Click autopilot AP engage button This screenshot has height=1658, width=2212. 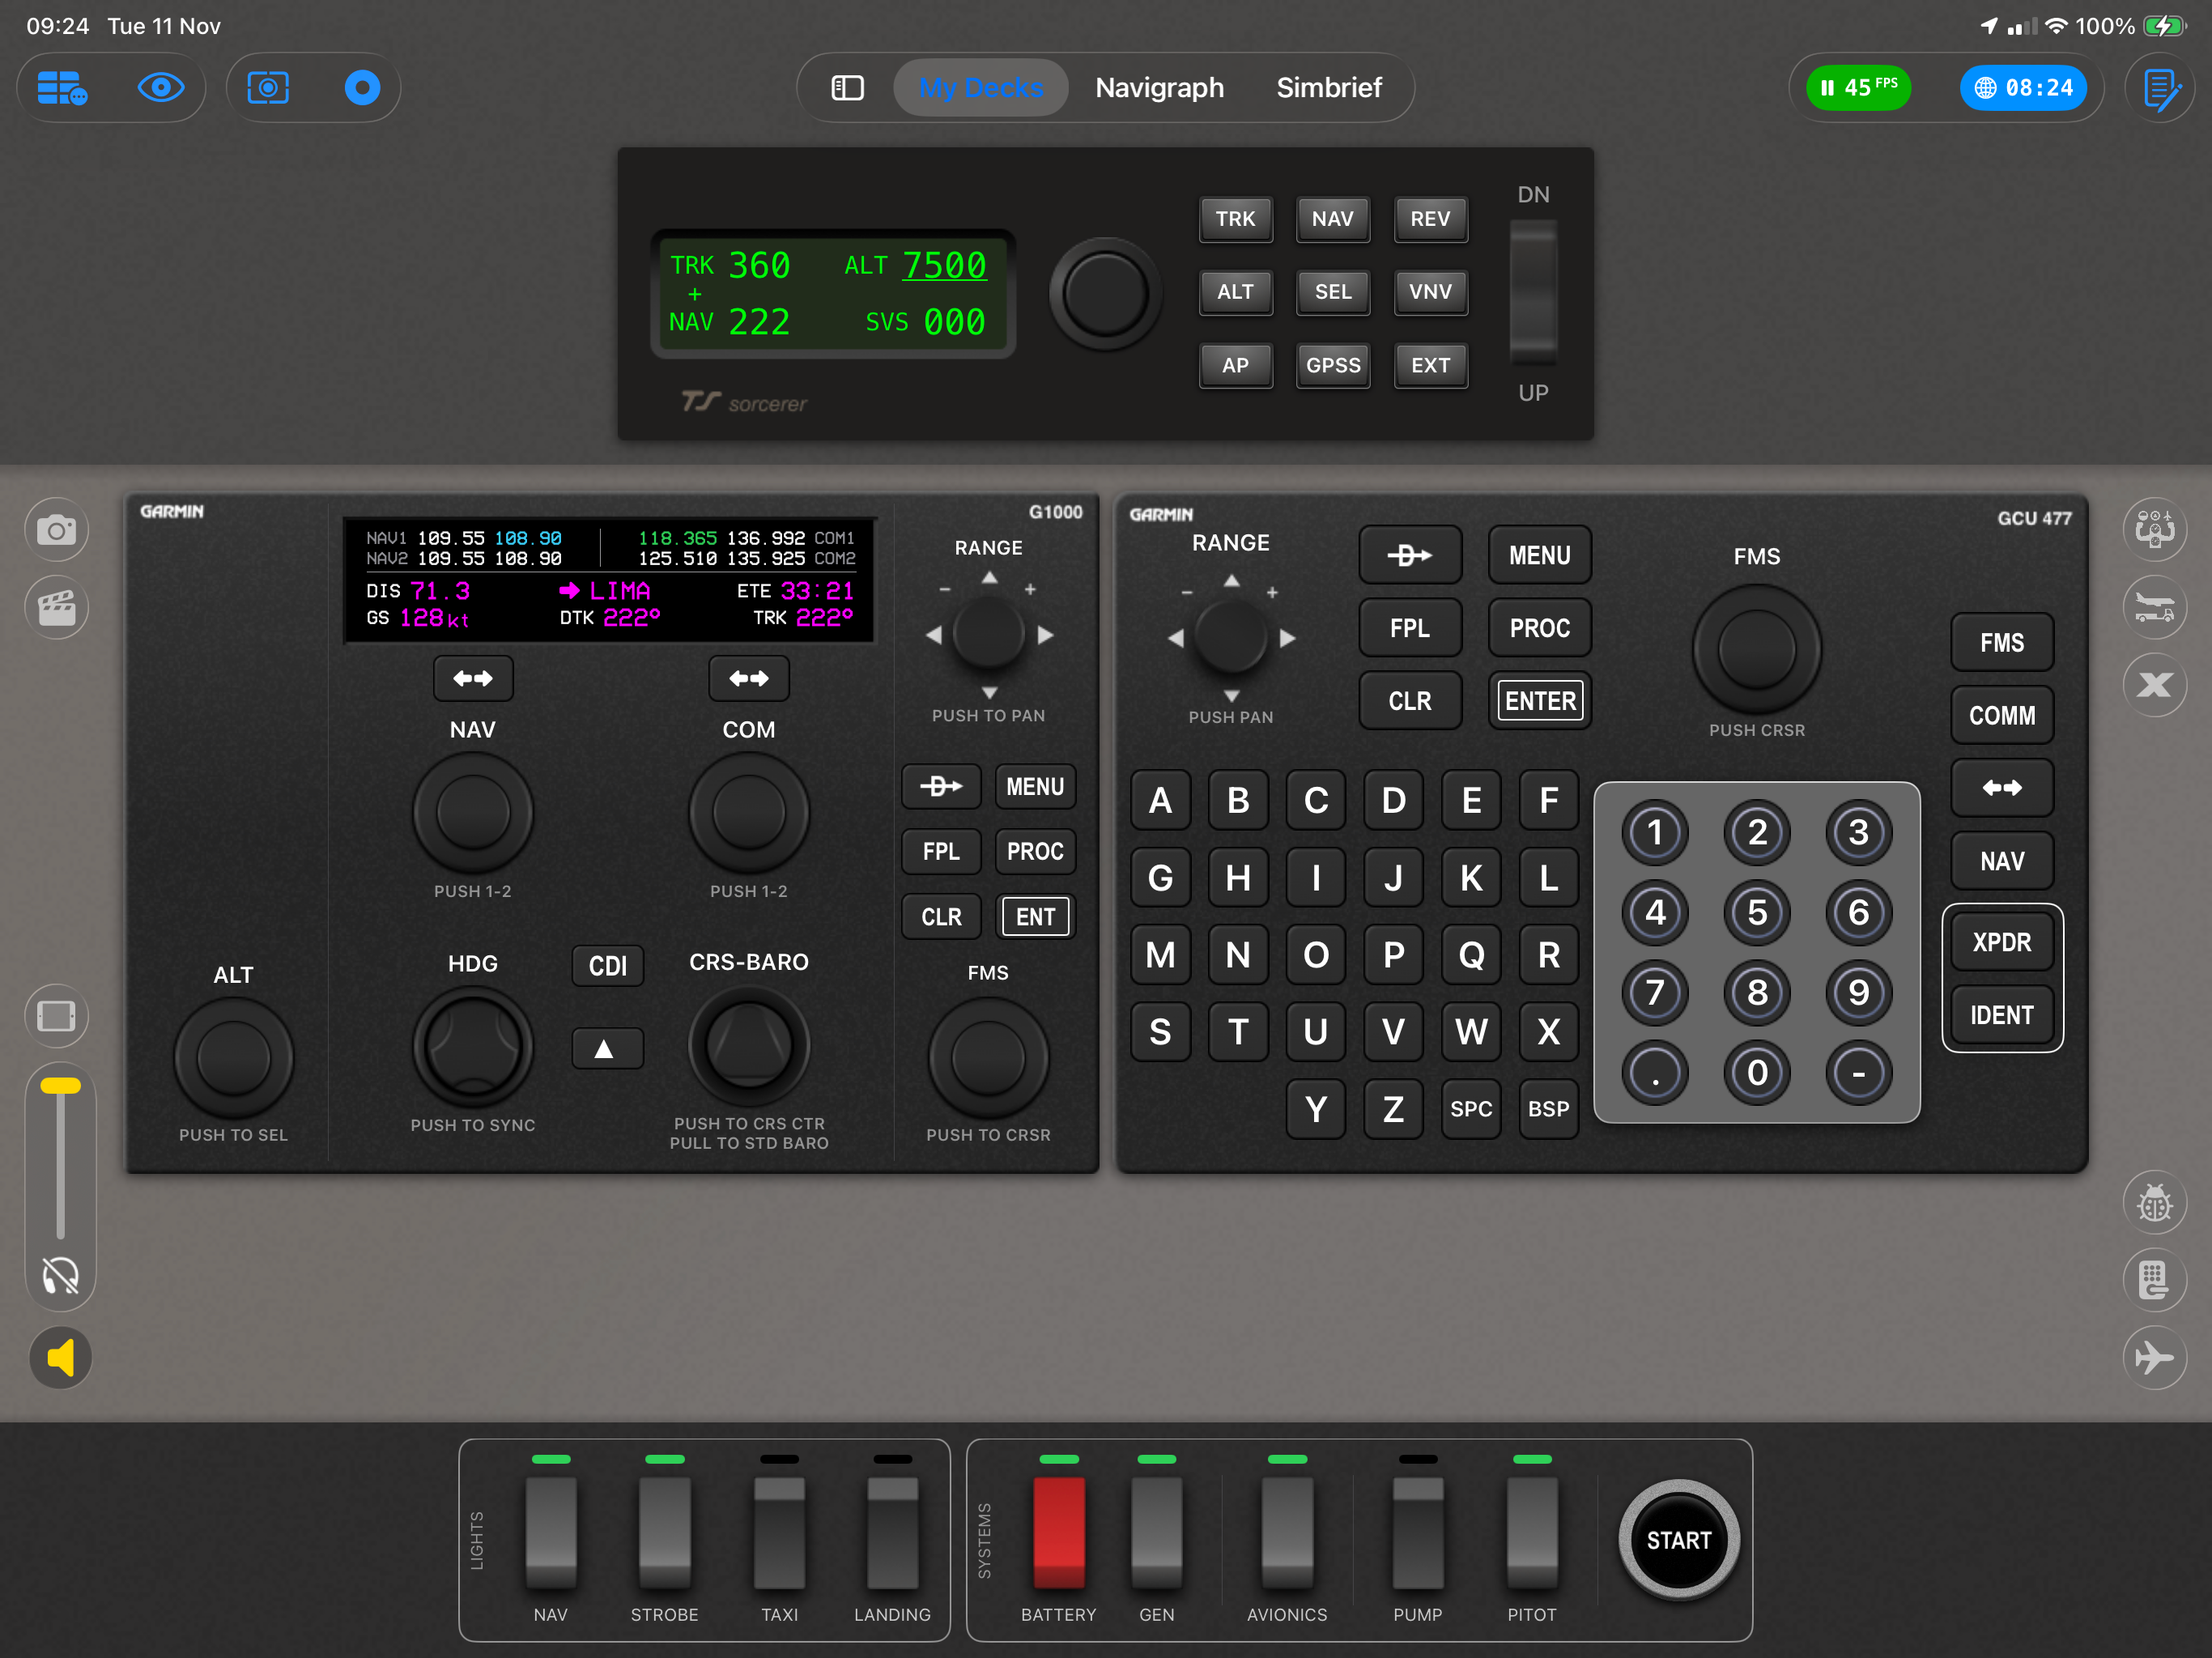click(1236, 365)
